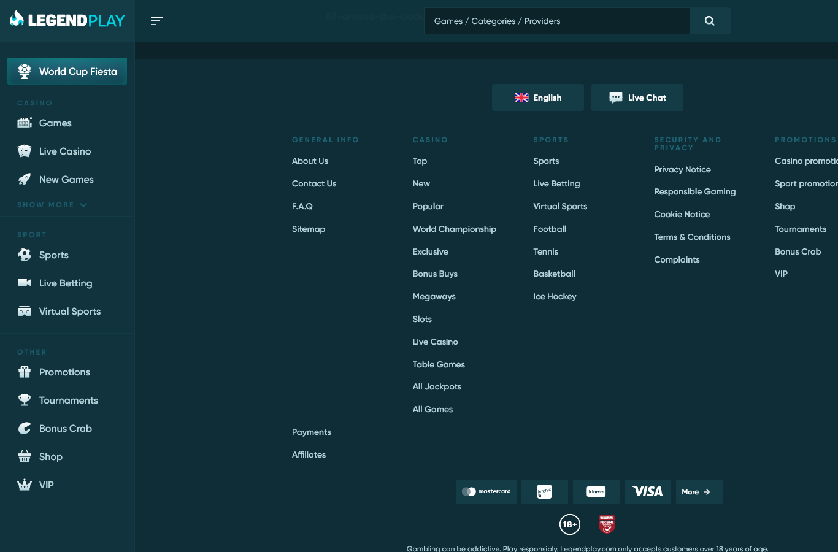Click the Games slot machine icon in sidebar

[x=25, y=123]
